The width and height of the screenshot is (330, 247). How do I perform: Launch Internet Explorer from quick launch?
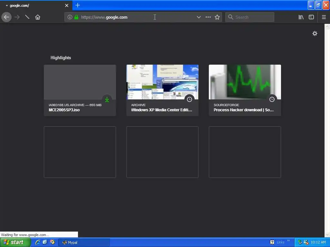38,242
